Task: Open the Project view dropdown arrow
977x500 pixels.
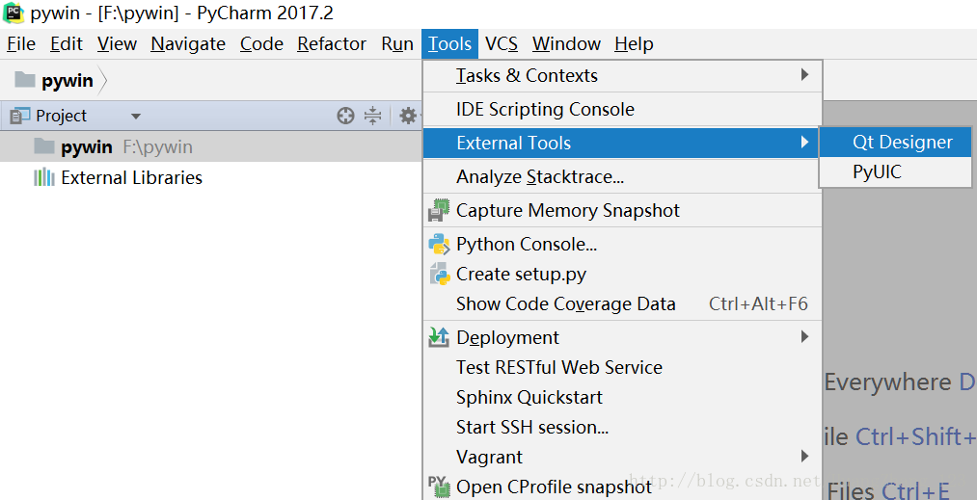Action: click(x=136, y=116)
